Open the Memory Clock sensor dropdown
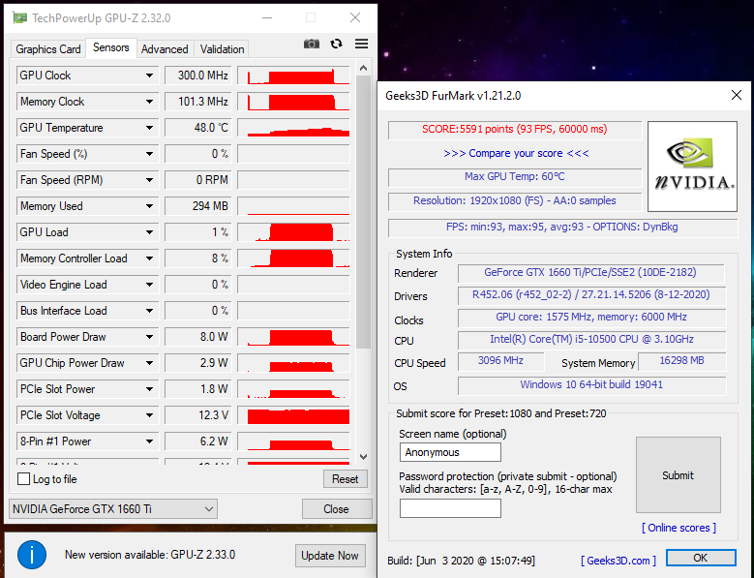The image size is (754, 578). [150, 102]
